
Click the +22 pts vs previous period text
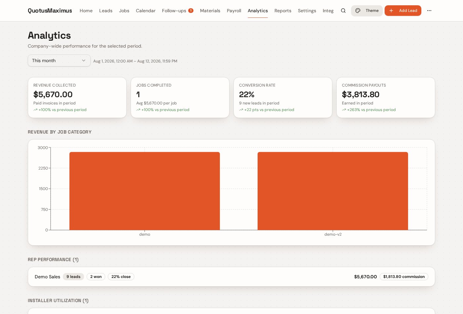pyautogui.click(x=269, y=110)
